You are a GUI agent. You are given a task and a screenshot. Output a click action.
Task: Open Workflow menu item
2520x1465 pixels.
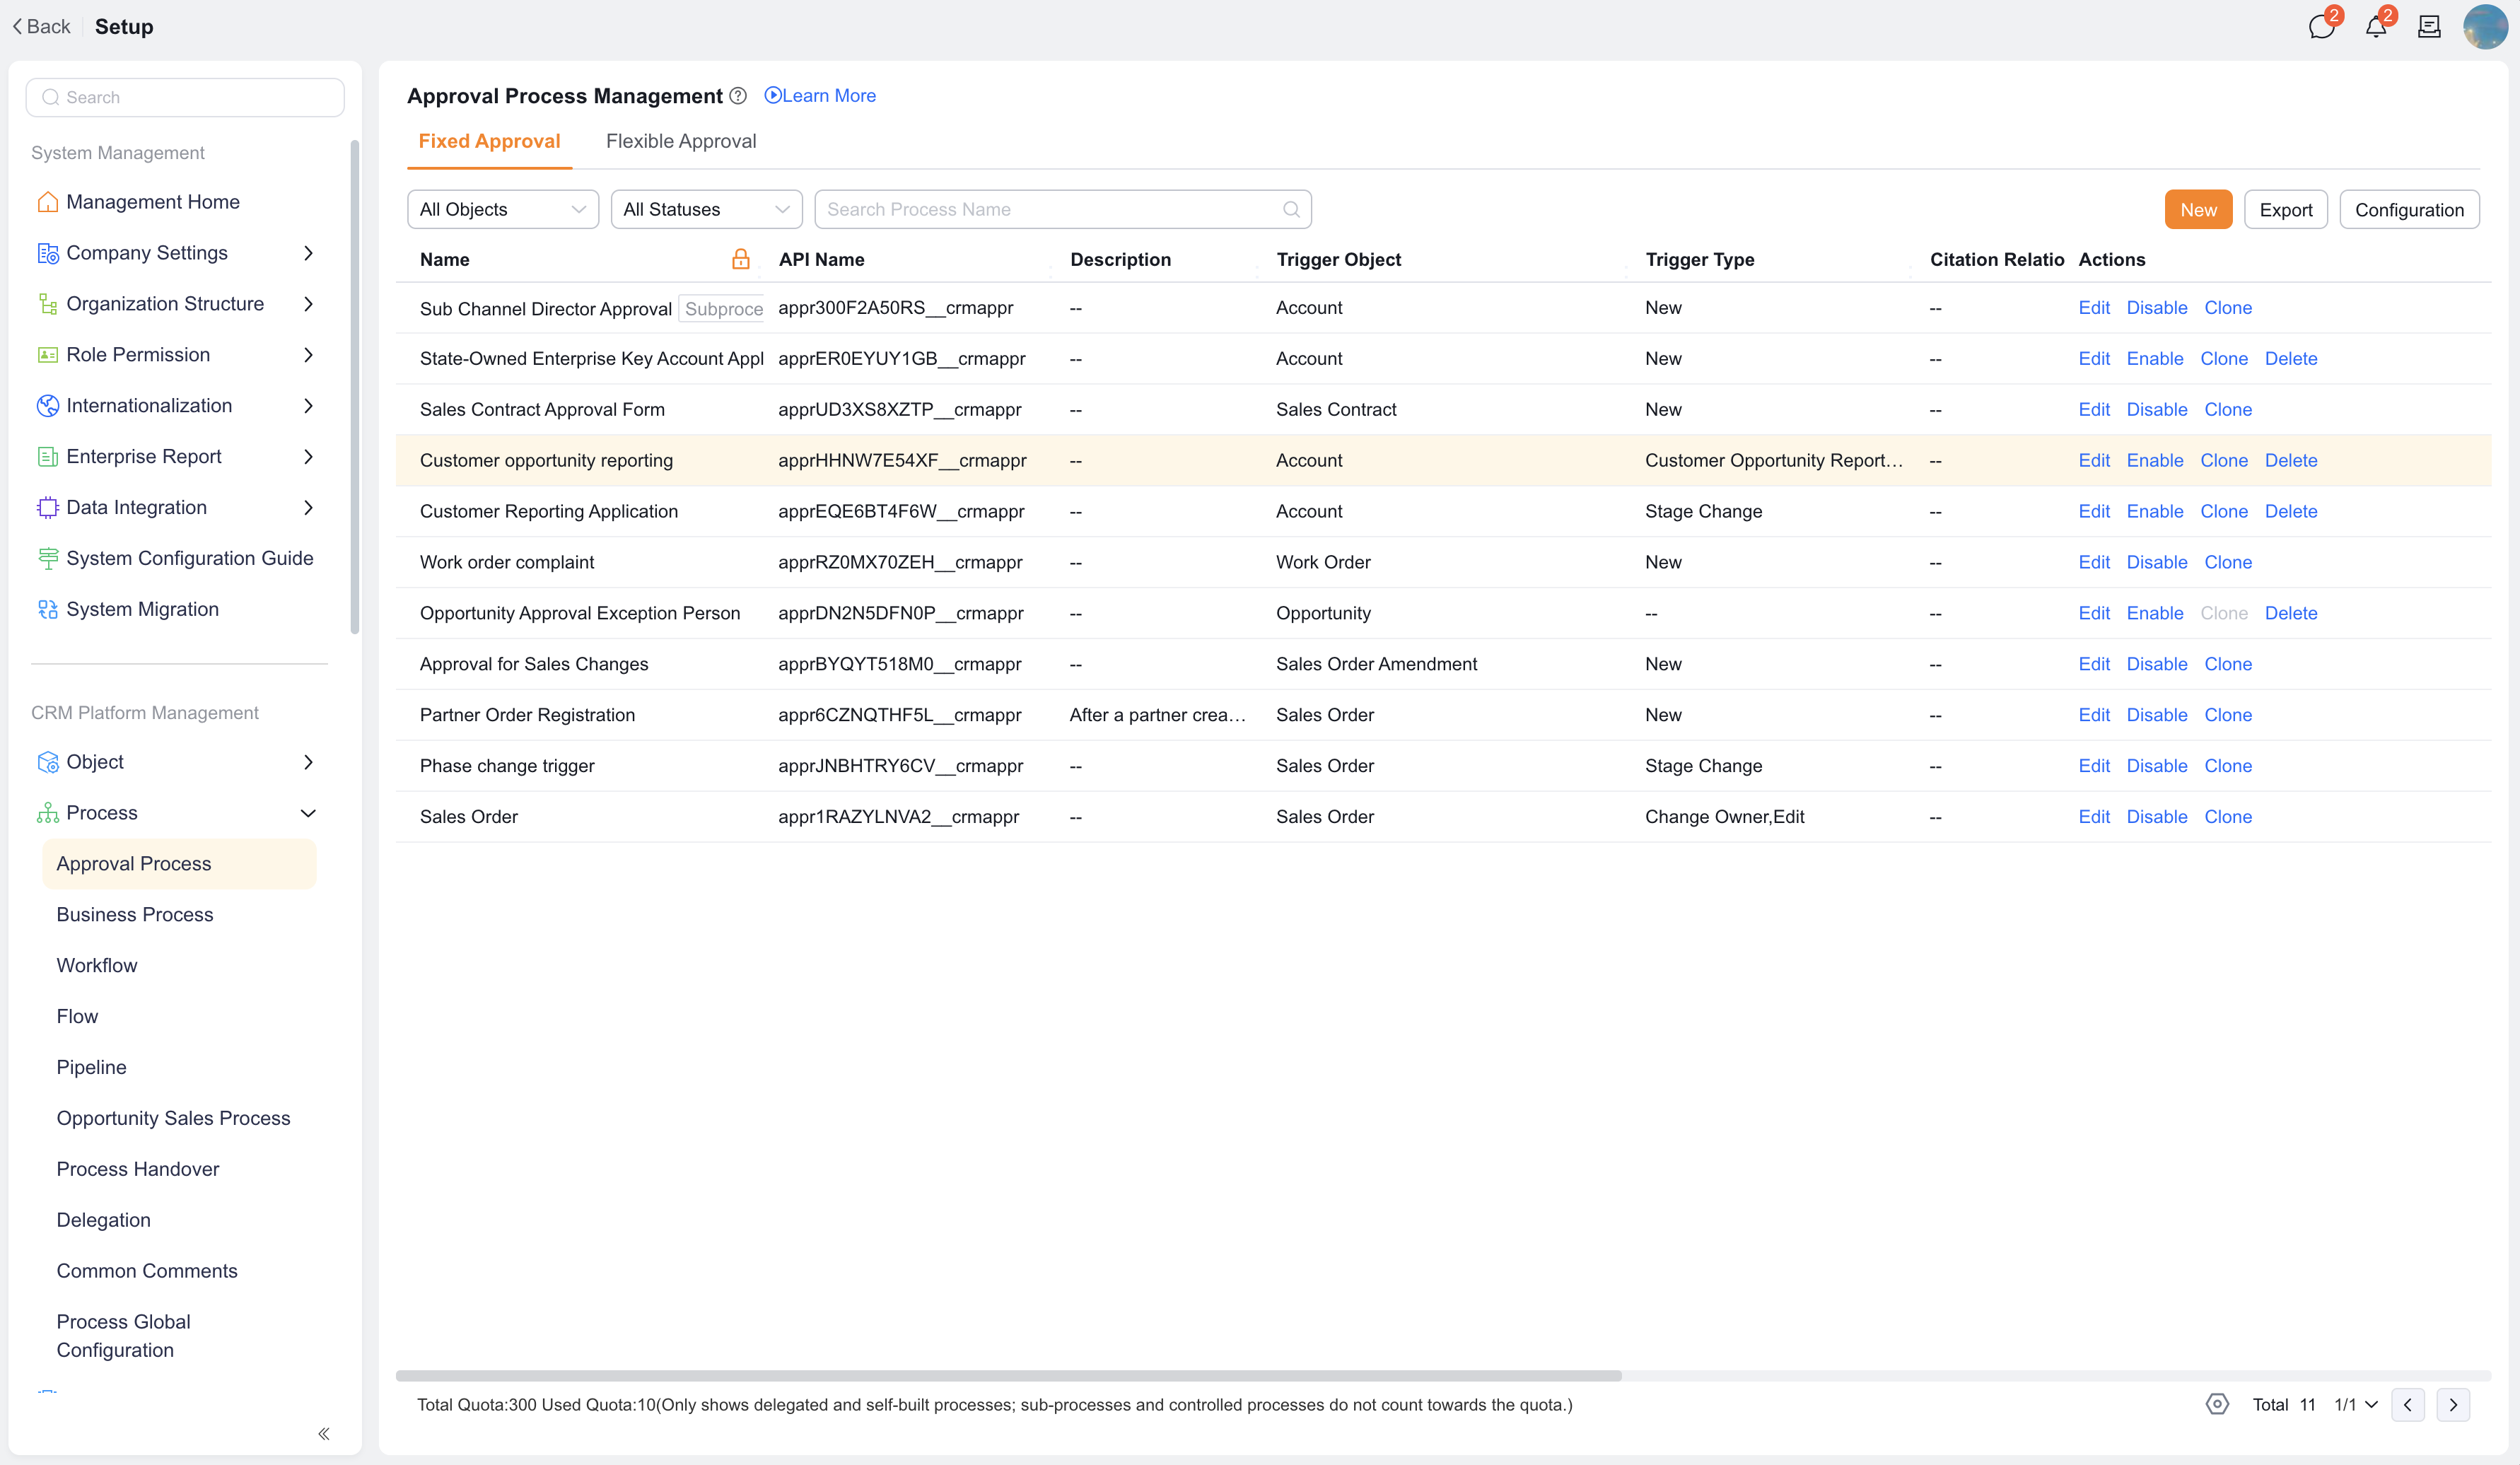(97, 965)
